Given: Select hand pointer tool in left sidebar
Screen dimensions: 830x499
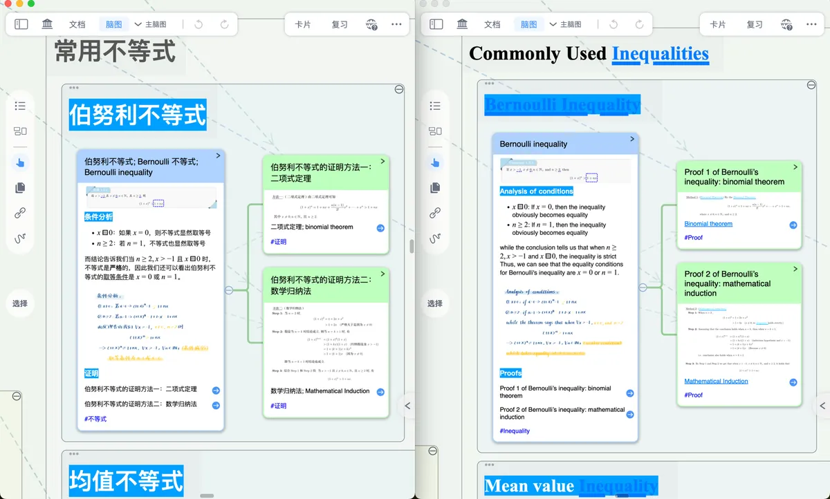Looking at the screenshot, I should click(x=20, y=162).
